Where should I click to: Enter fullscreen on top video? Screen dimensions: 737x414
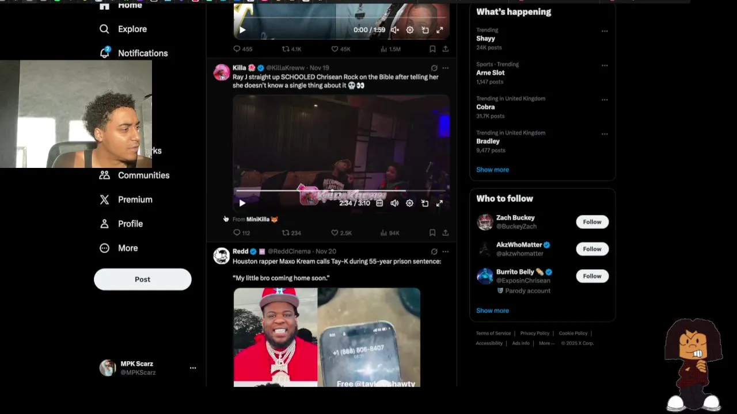440,30
